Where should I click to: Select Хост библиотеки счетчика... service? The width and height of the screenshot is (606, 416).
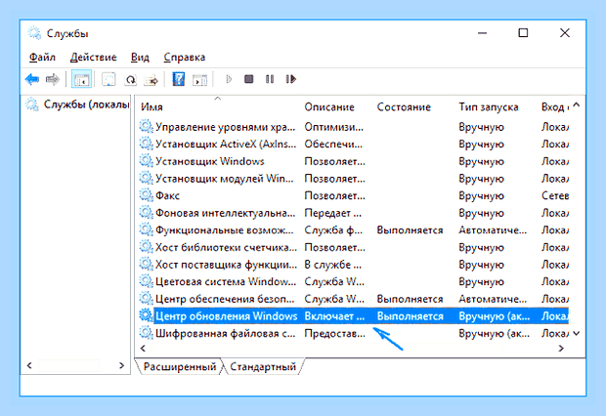pos(226,247)
